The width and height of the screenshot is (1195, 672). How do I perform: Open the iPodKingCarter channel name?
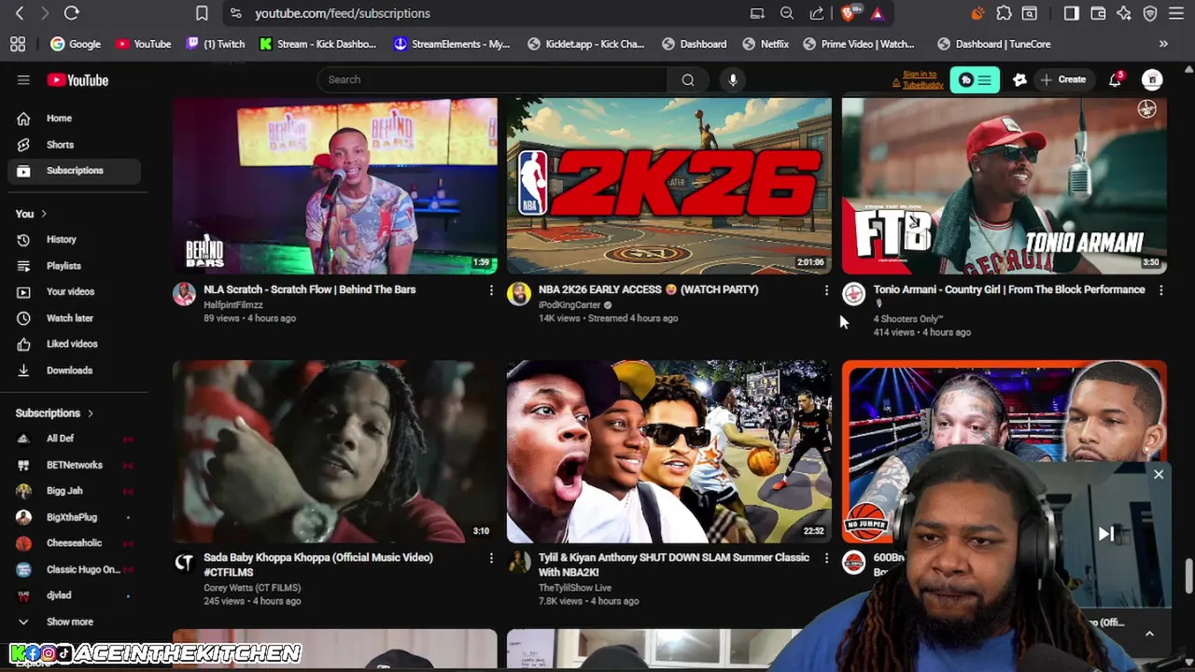click(569, 305)
